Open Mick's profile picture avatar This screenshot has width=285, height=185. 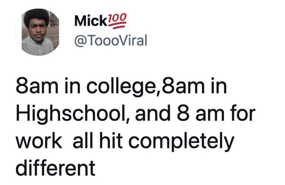click(39, 32)
